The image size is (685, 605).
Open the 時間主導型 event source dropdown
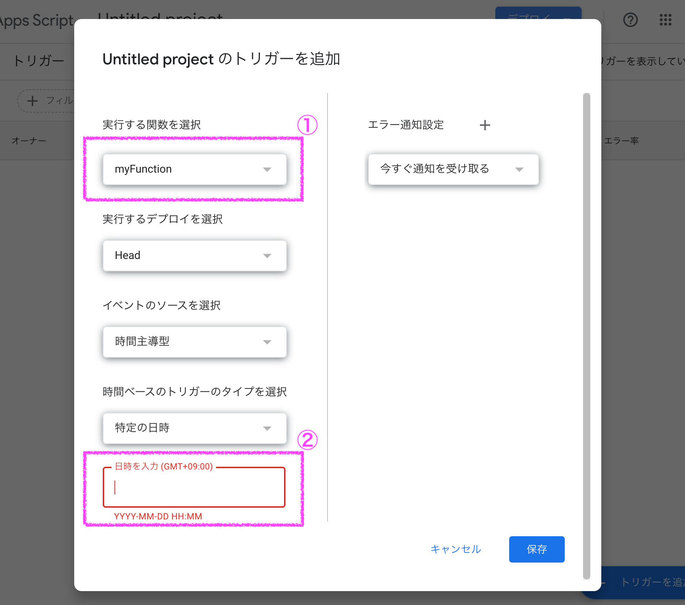pos(194,342)
